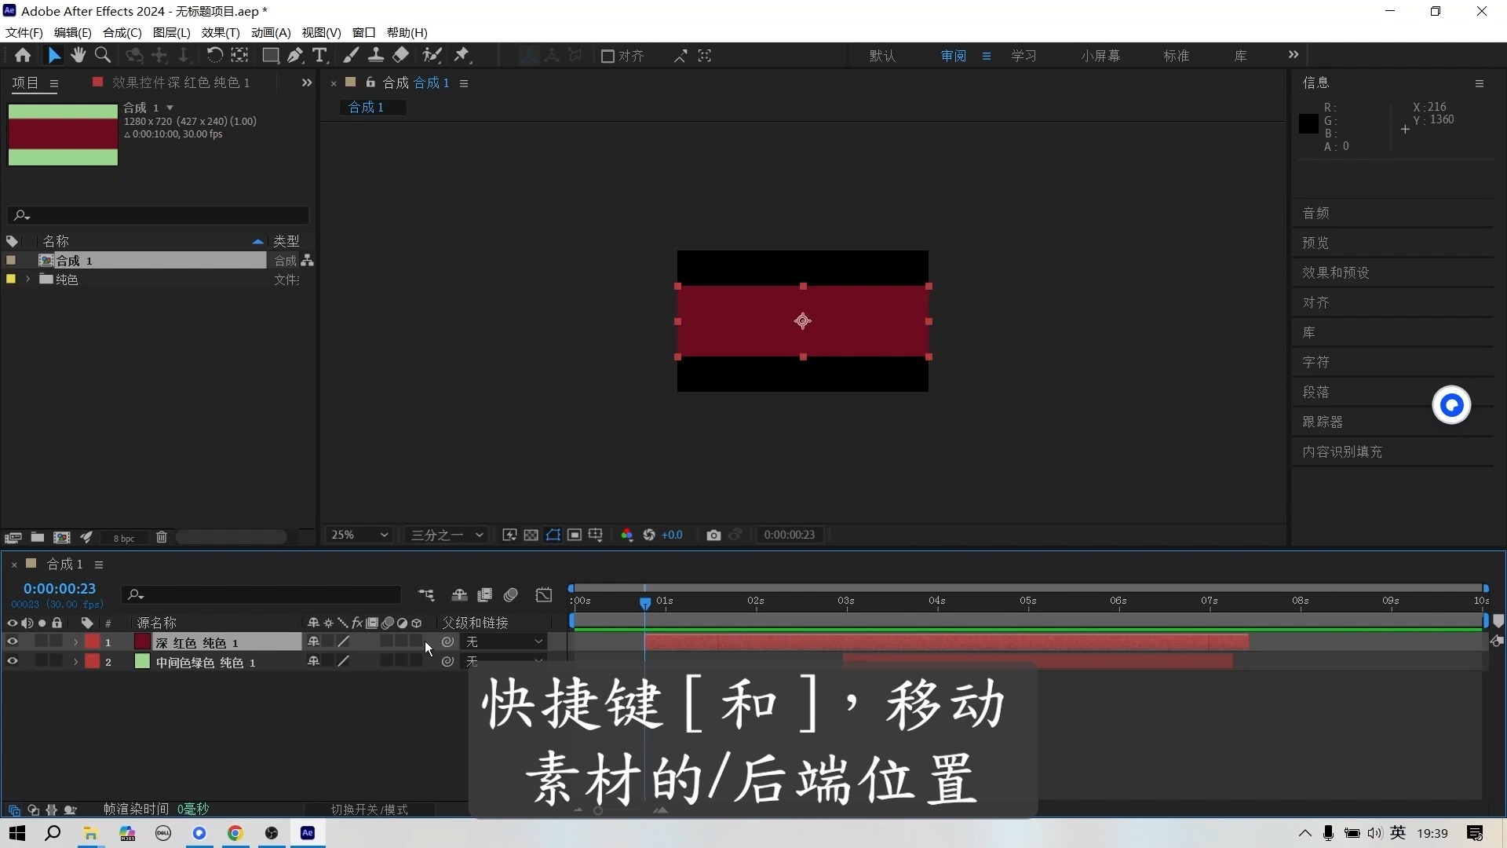1507x848 pixels.
Task: Click the Chrome icon on the taskbar
Action: pyautogui.click(x=235, y=833)
